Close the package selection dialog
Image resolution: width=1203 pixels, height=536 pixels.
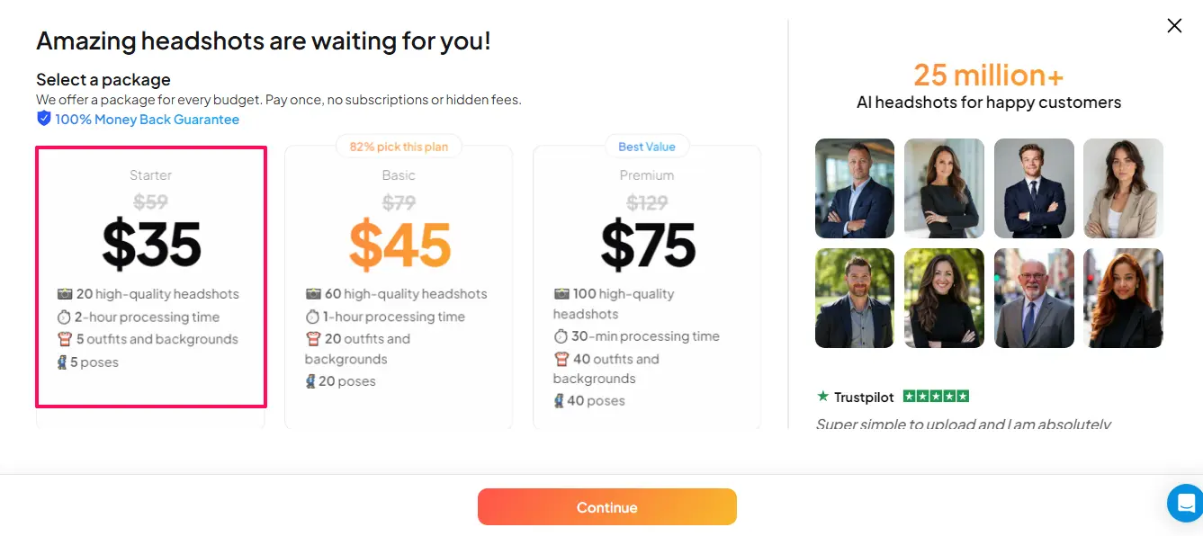click(1174, 26)
